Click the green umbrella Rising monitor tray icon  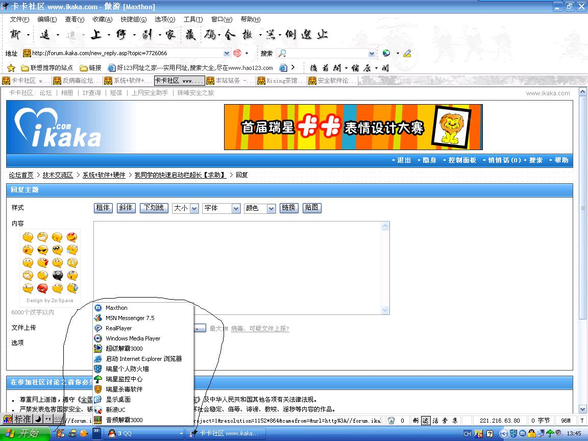[x=550, y=433]
